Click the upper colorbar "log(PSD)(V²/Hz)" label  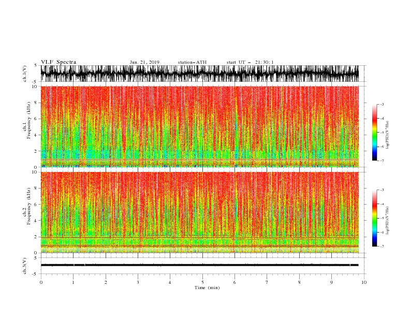pos(388,135)
